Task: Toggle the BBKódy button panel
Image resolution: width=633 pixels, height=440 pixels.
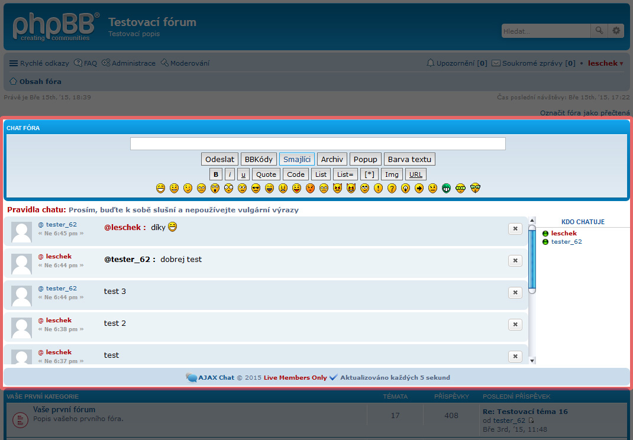Action: coord(259,159)
